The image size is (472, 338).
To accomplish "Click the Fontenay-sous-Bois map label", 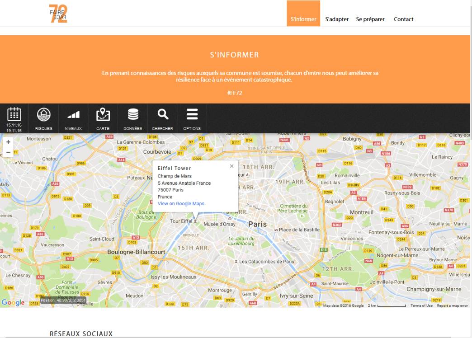I will click(x=391, y=232).
